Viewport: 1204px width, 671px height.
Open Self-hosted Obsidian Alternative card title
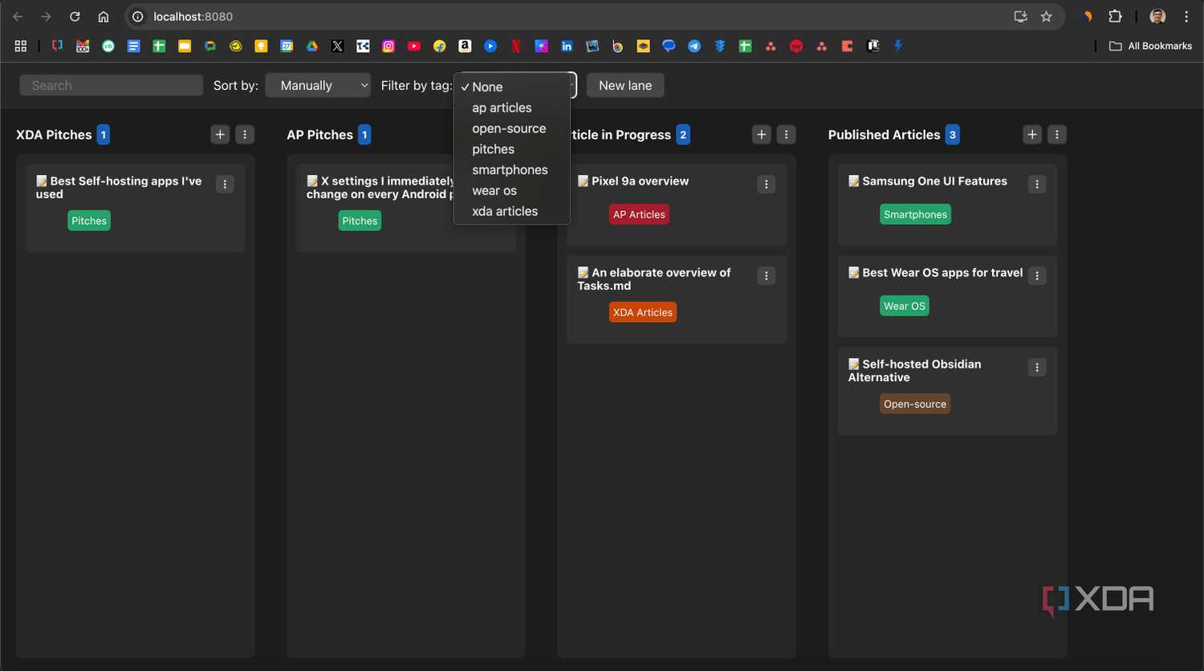point(915,371)
